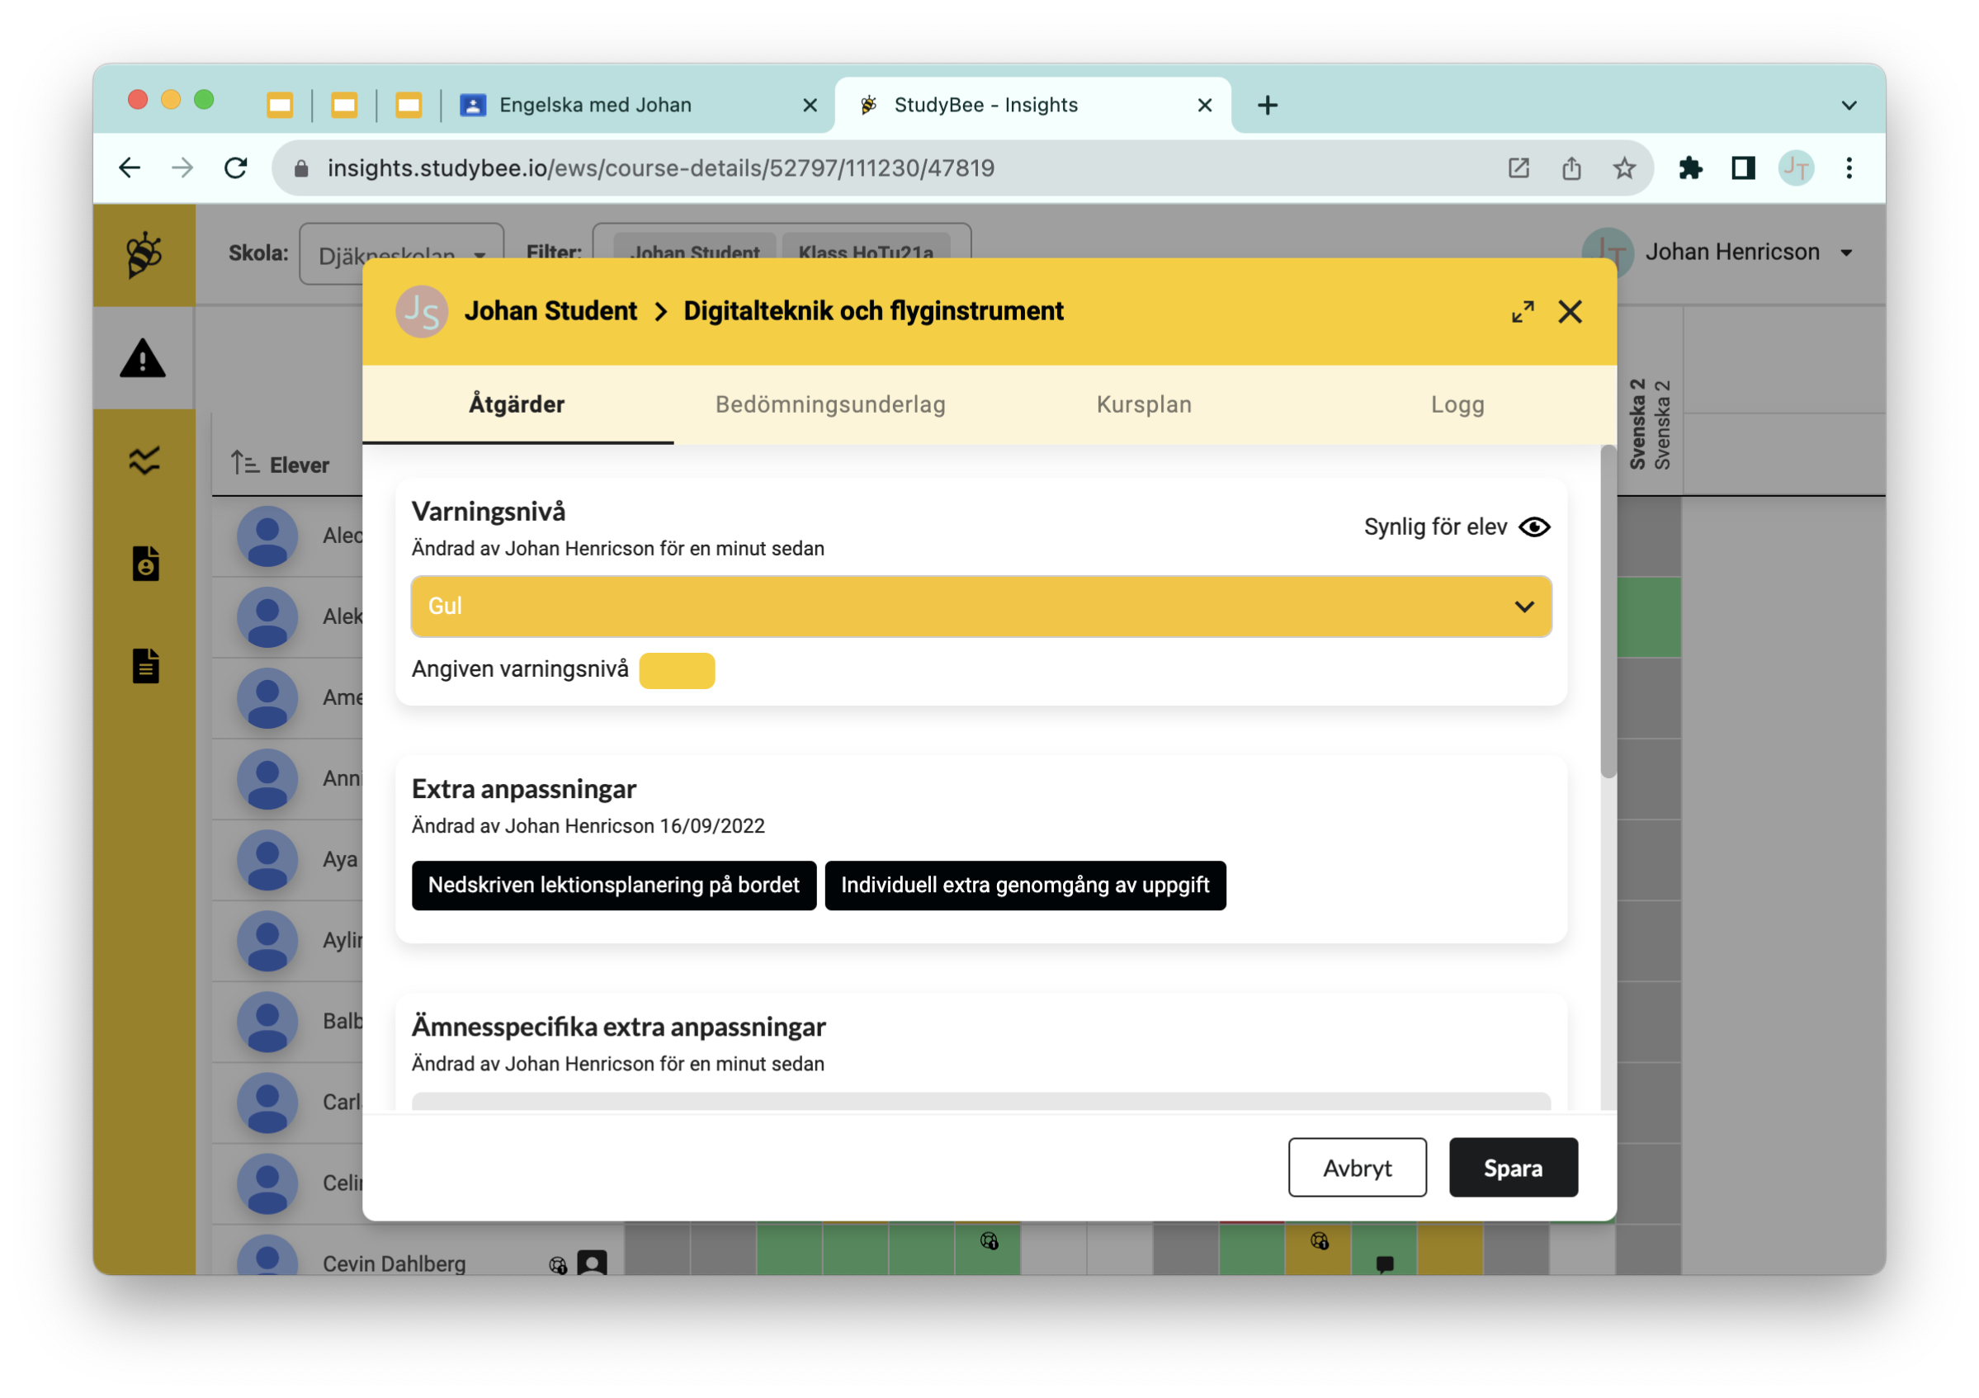Image resolution: width=1979 pixels, height=1398 pixels.
Task: Click the yellow Angiven varningsnivå color swatch
Action: pyautogui.click(x=678, y=669)
